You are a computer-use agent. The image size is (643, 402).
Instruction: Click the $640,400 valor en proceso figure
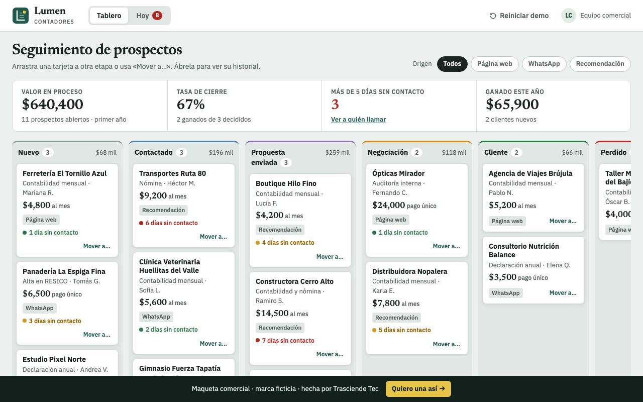[x=53, y=105]
